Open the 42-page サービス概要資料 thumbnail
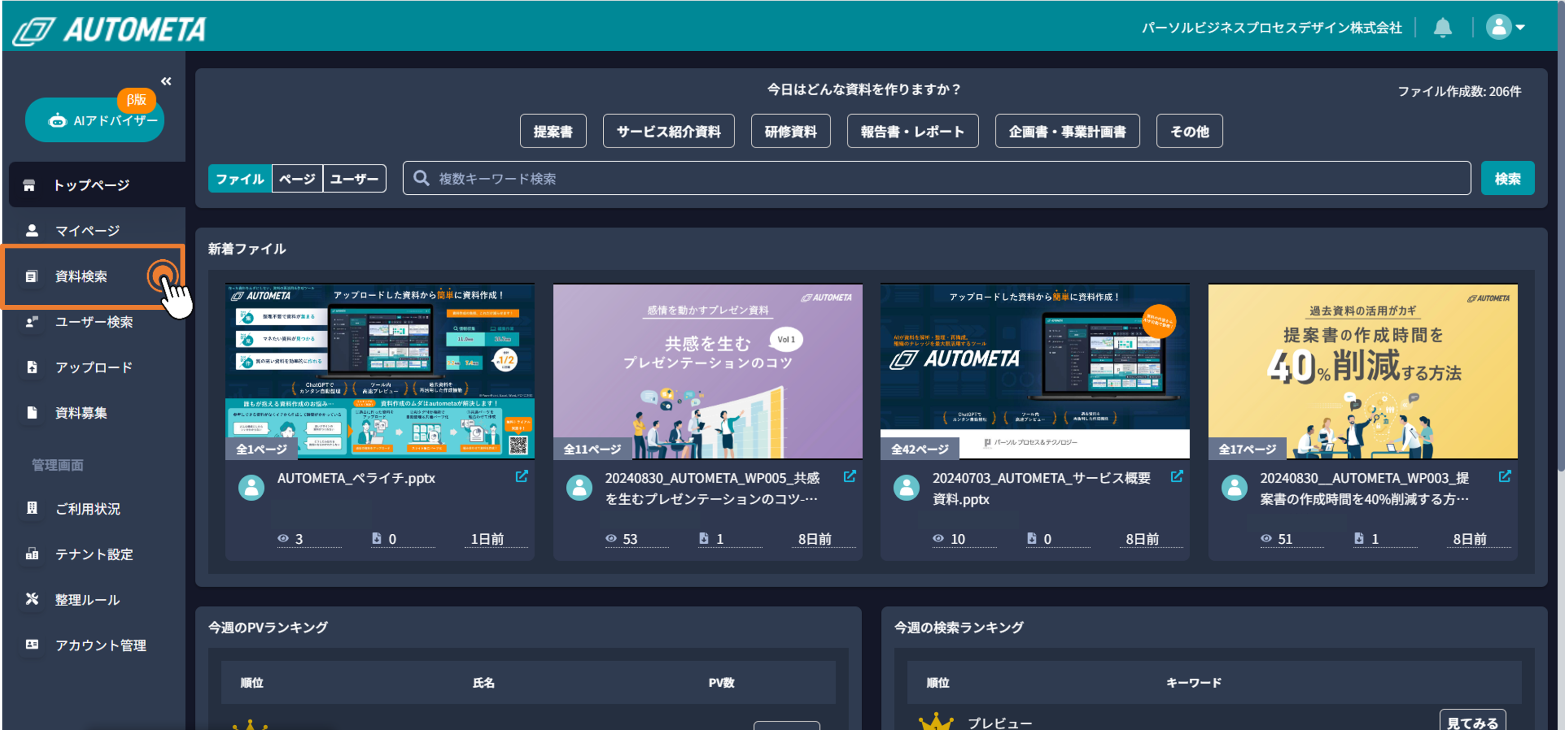Viewport: 1565px width, 730px height. point(1035,371)
